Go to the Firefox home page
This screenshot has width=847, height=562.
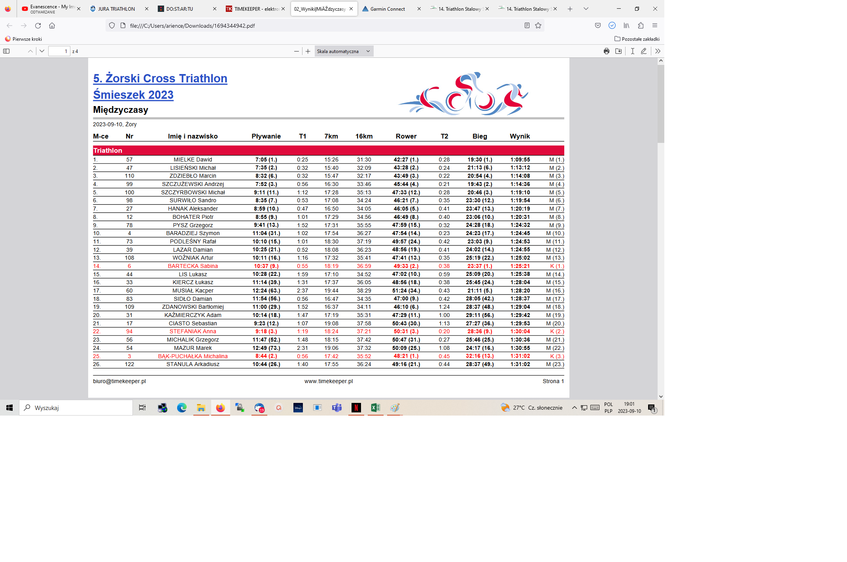click(x=52, y=26)
